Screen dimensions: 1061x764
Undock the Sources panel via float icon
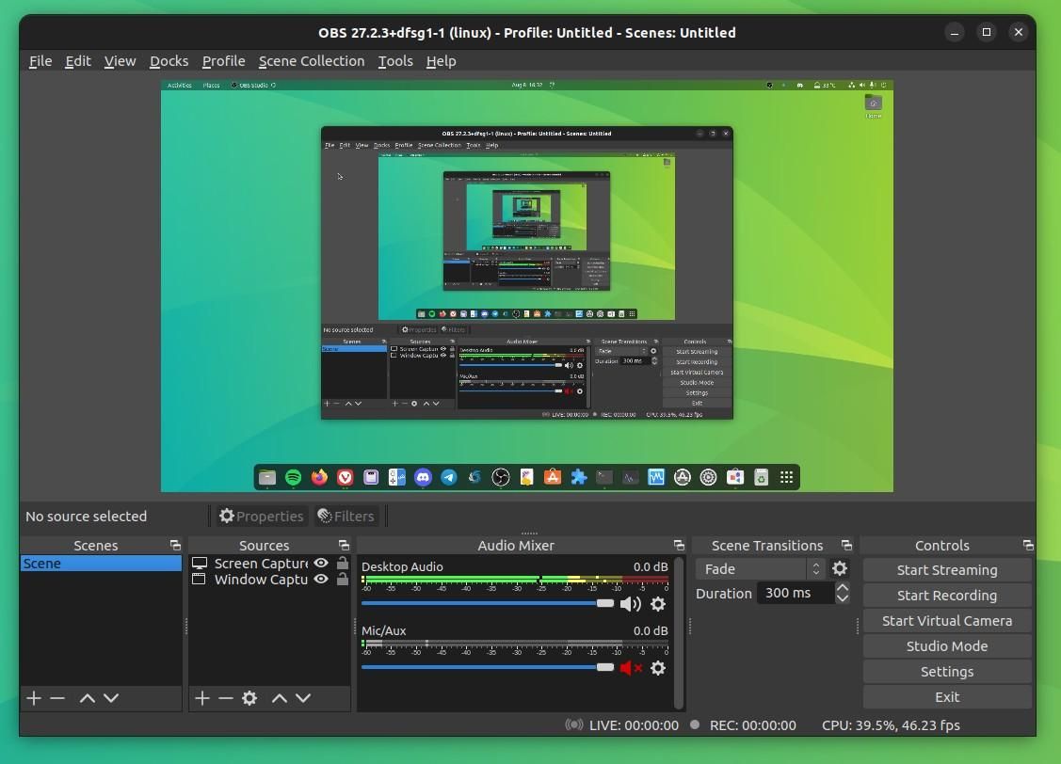[x=344, y=545]
